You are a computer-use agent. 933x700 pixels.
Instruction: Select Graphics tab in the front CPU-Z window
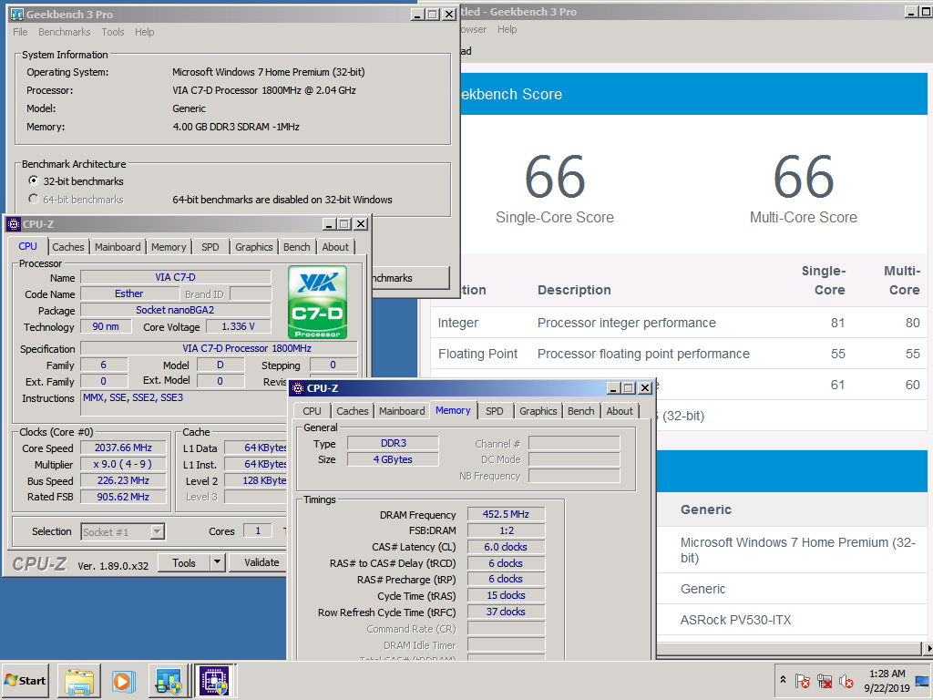[x=538, y=411]
